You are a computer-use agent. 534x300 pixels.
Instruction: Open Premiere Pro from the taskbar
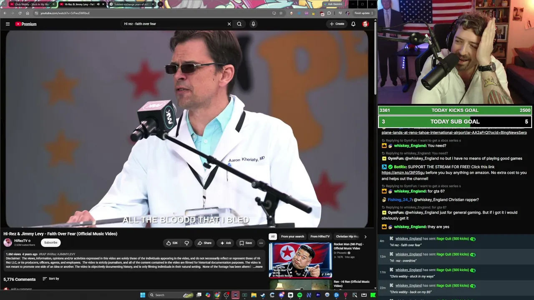tap(318, 295)
